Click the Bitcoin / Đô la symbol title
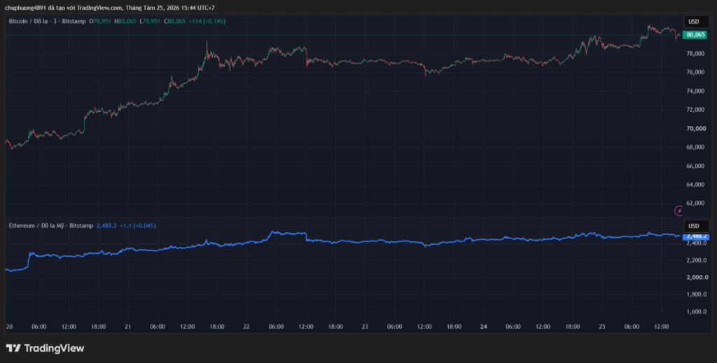This screenshot has width=717, height=363. [29, 21]
